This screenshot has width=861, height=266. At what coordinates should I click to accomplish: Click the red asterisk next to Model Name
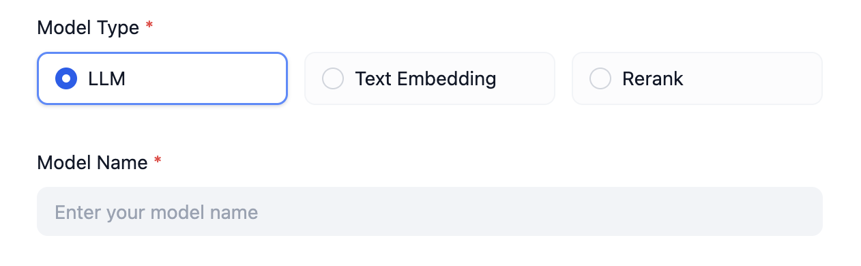pos(158,161)
